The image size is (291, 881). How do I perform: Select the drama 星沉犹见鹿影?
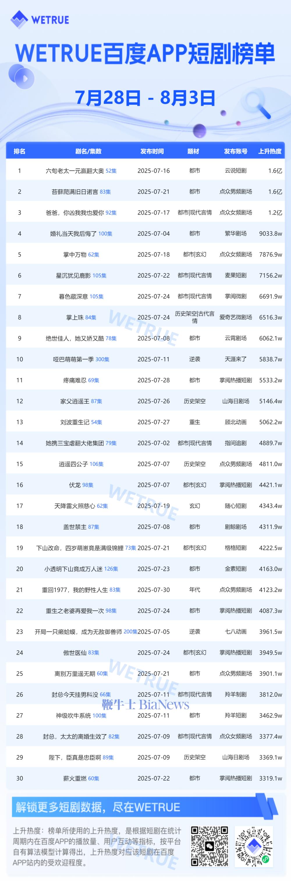click(x=74, y=275)
